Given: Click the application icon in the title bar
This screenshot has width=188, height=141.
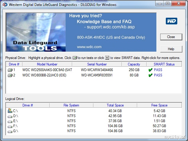Looking at the screenshot, I should tap(5, 5).
